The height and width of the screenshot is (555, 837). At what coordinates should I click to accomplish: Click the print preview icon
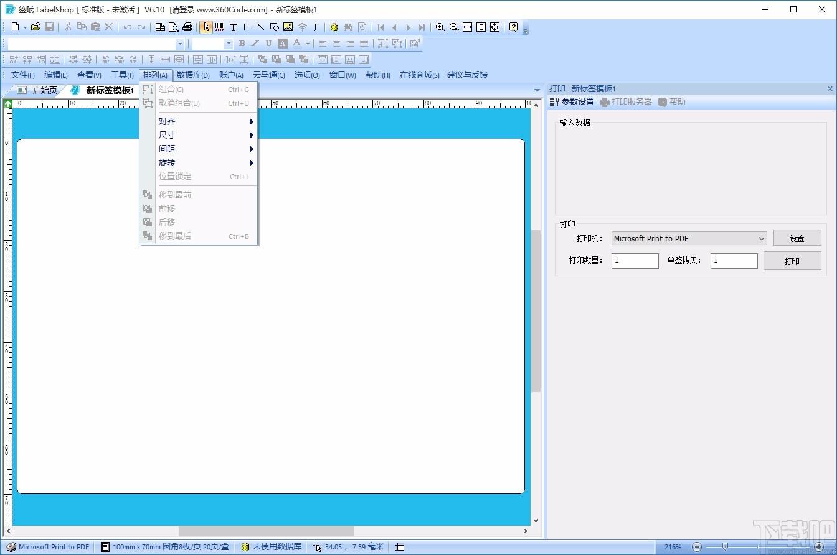[x=174, y=27]
